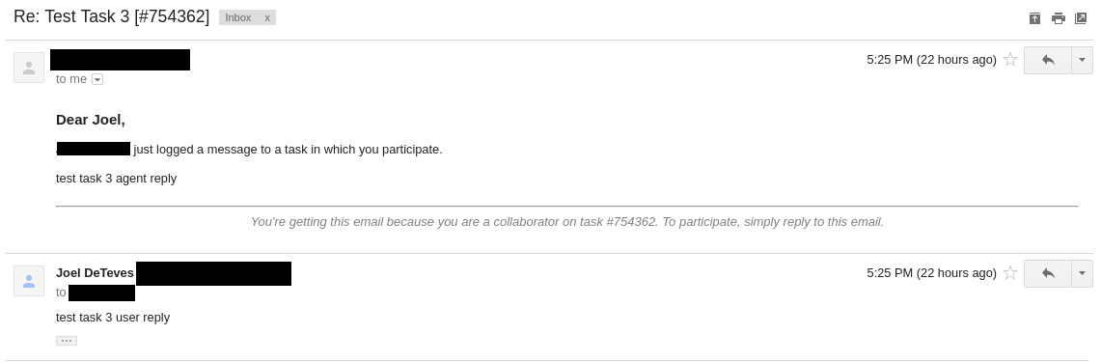Click the Inbox label tag
This screenshot has width=1101, height=363.
238,17
